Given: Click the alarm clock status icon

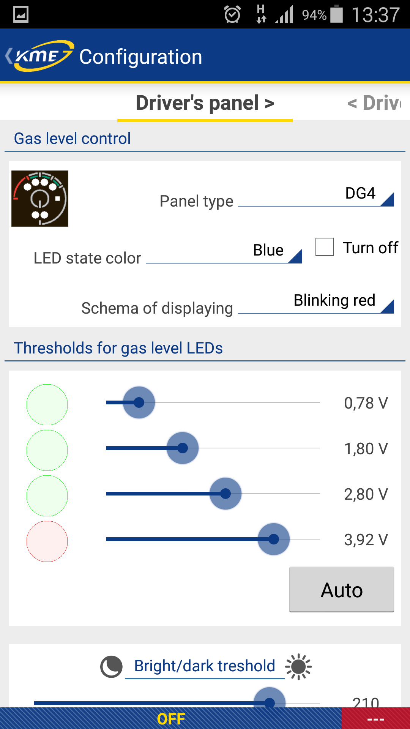Looking at the screenshot, I should click(x=232, y=15).
